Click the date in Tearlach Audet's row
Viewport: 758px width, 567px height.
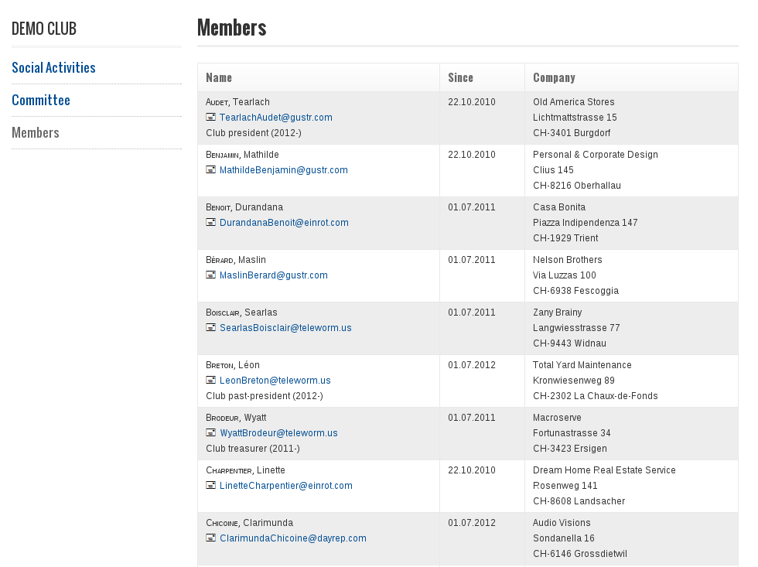click(x=472, y=102)
